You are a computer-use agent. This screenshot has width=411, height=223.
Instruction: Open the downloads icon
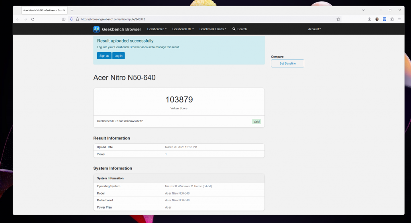point(369,19)
